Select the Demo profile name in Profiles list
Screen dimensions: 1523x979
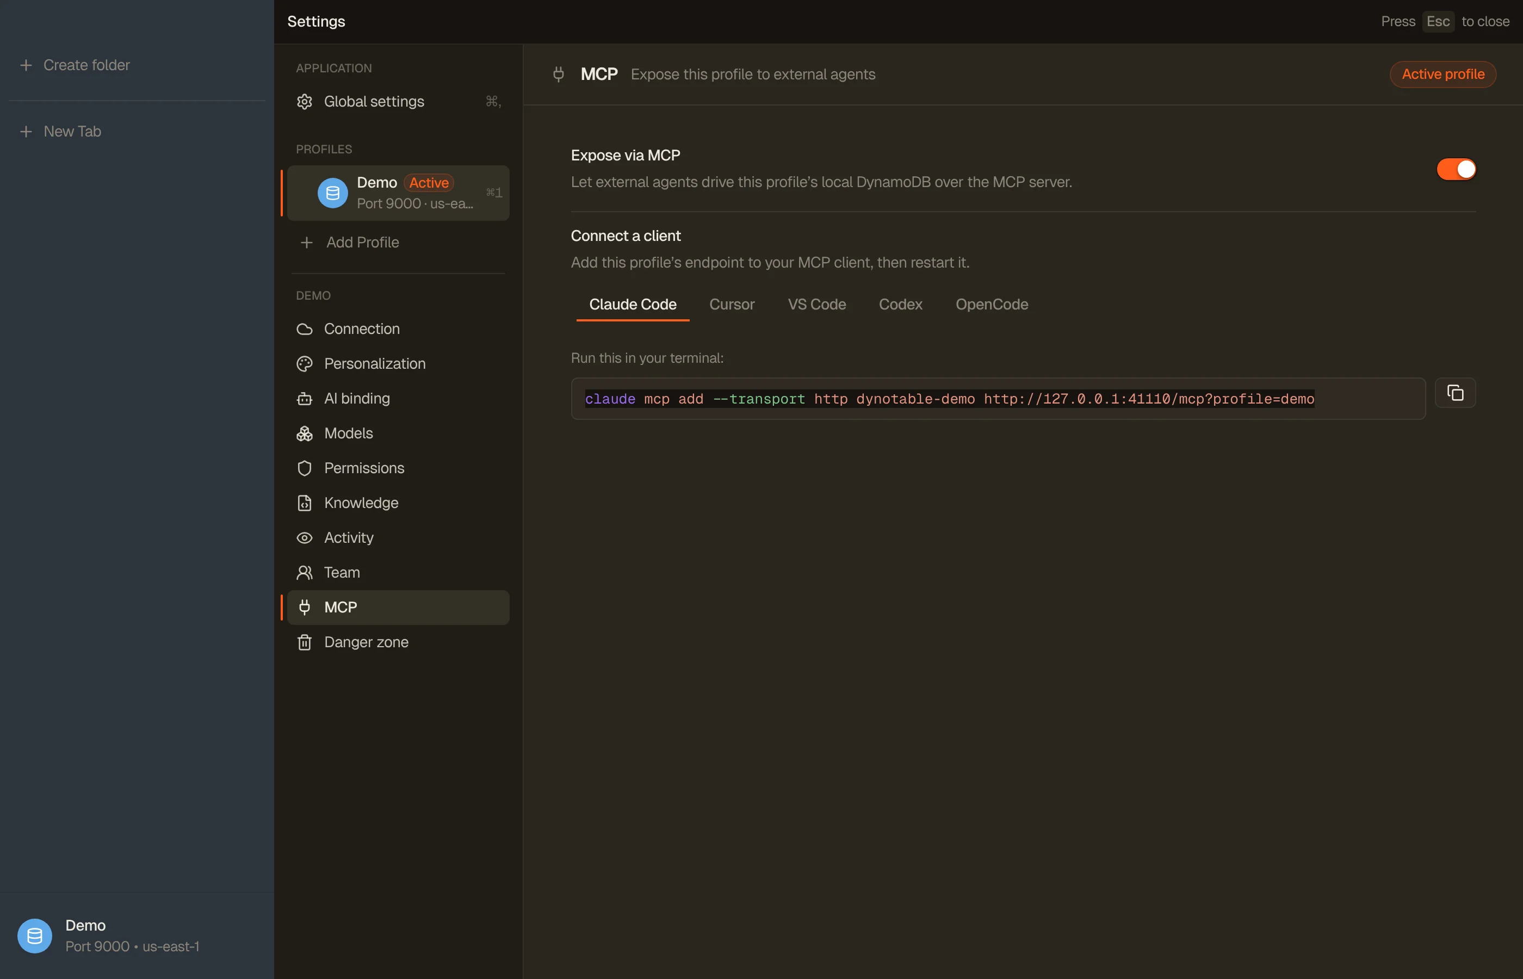377,182
